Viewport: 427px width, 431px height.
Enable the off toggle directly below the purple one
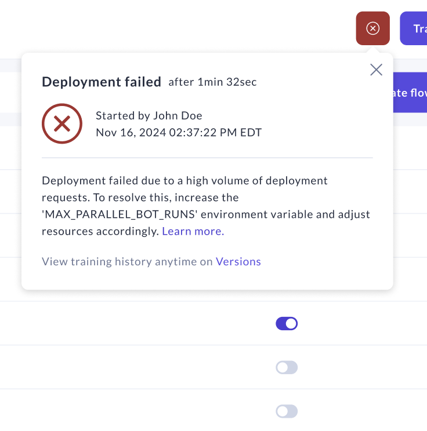[x=287, y=367]
